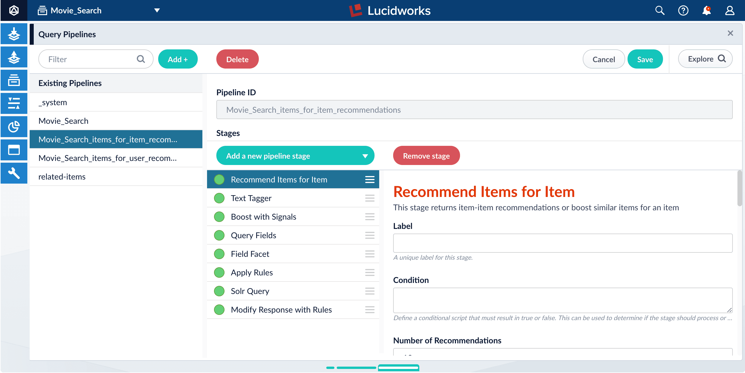Click the teal page indicator bar at the bottom
This screenshot has width=745, height=373.
(398, 367)
